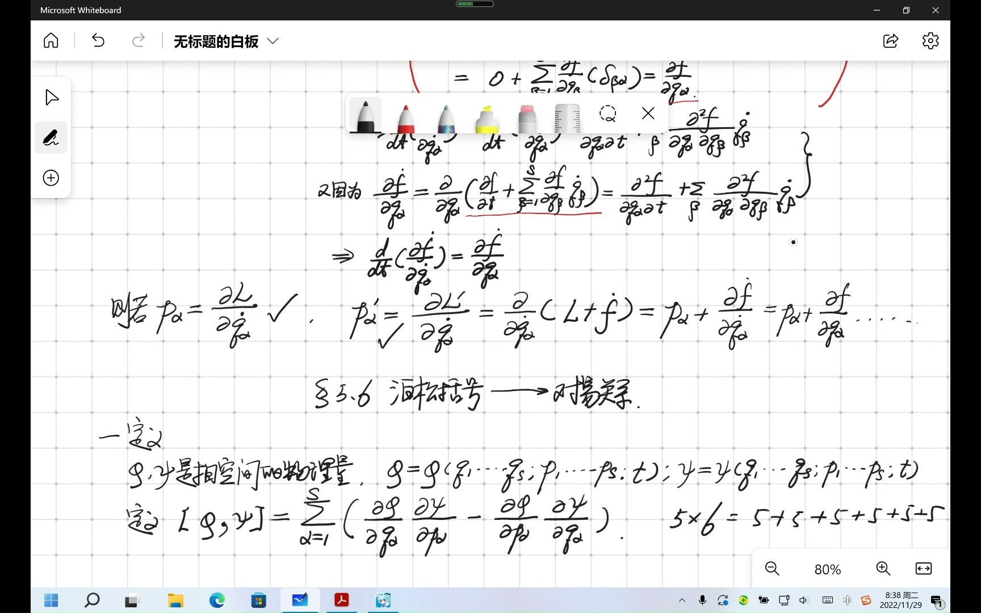Go to the whiteboard Home screen
The height and width of the screenshot is (613, 981).
pyautogui.click(x=51, y=41)
